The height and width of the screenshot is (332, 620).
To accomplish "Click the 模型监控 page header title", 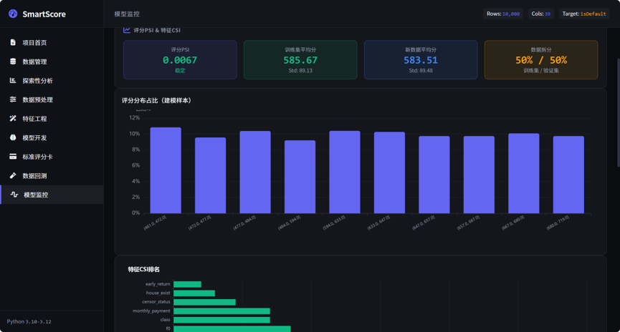I will [x=127, y=14].
